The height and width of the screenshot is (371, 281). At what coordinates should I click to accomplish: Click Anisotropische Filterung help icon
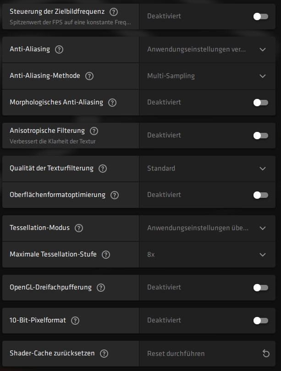coord(94,131)
